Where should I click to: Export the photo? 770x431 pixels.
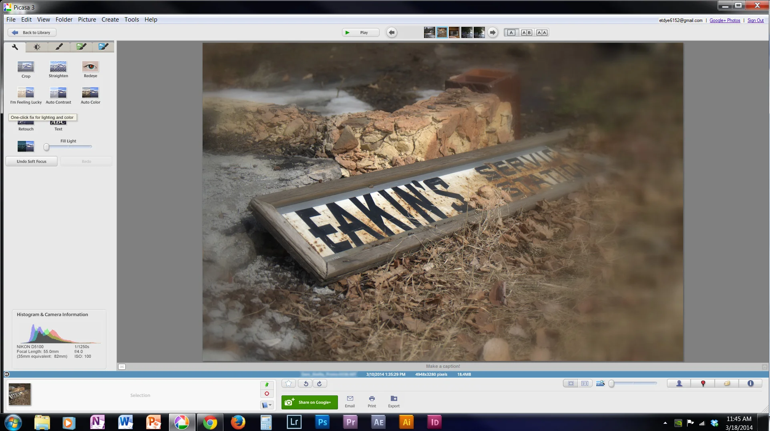point(394,401)
